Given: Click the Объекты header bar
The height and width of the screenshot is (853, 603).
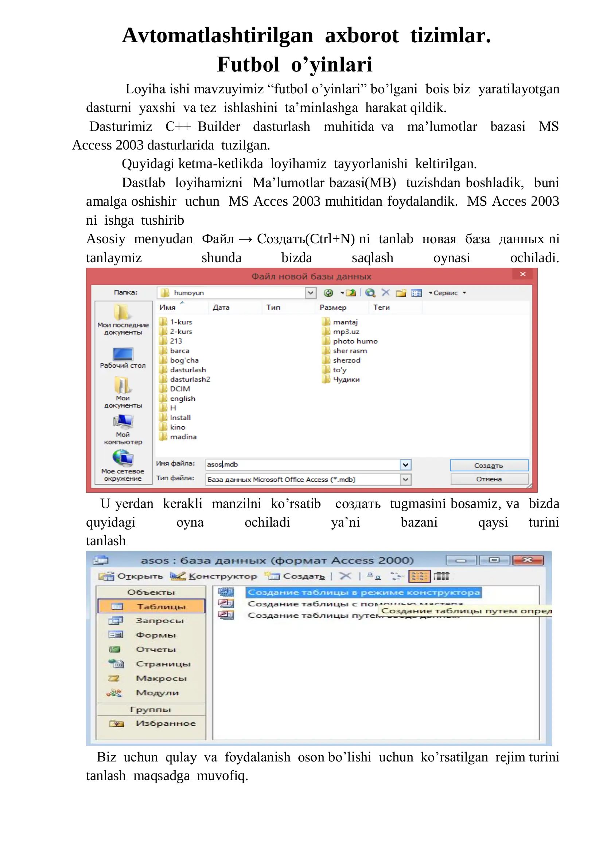Looking at the screenshot, I should (x=151, y=592).
